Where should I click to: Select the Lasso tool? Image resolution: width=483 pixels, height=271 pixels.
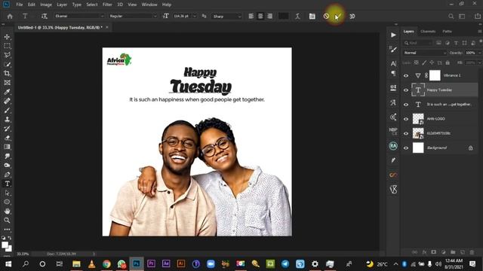click(7, 55)
